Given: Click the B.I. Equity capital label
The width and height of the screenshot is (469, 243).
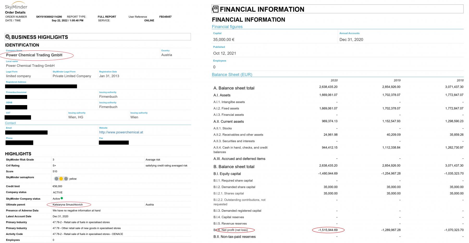Looking at the screenshot, I should click(x=227, y=174).
